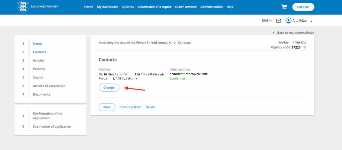Viewport: 342px width, 150px height.
Task: Click the user profile avatar icon
Action: click(x=288, y=21)
